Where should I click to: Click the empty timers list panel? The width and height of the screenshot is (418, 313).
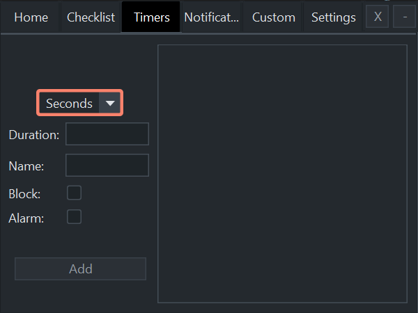(282, 174)
